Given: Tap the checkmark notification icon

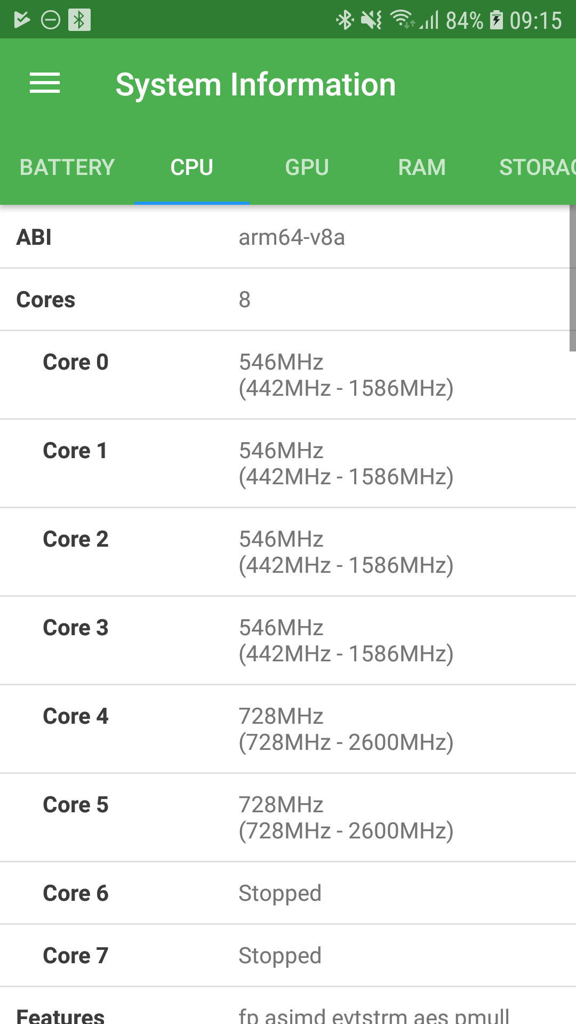Looking at the screenshot, I should 22,20.
